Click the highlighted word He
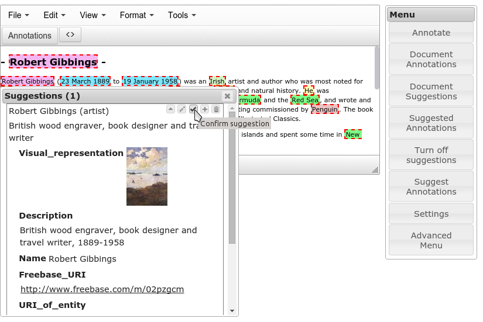483x322 pixels. (x=309, y=91)
